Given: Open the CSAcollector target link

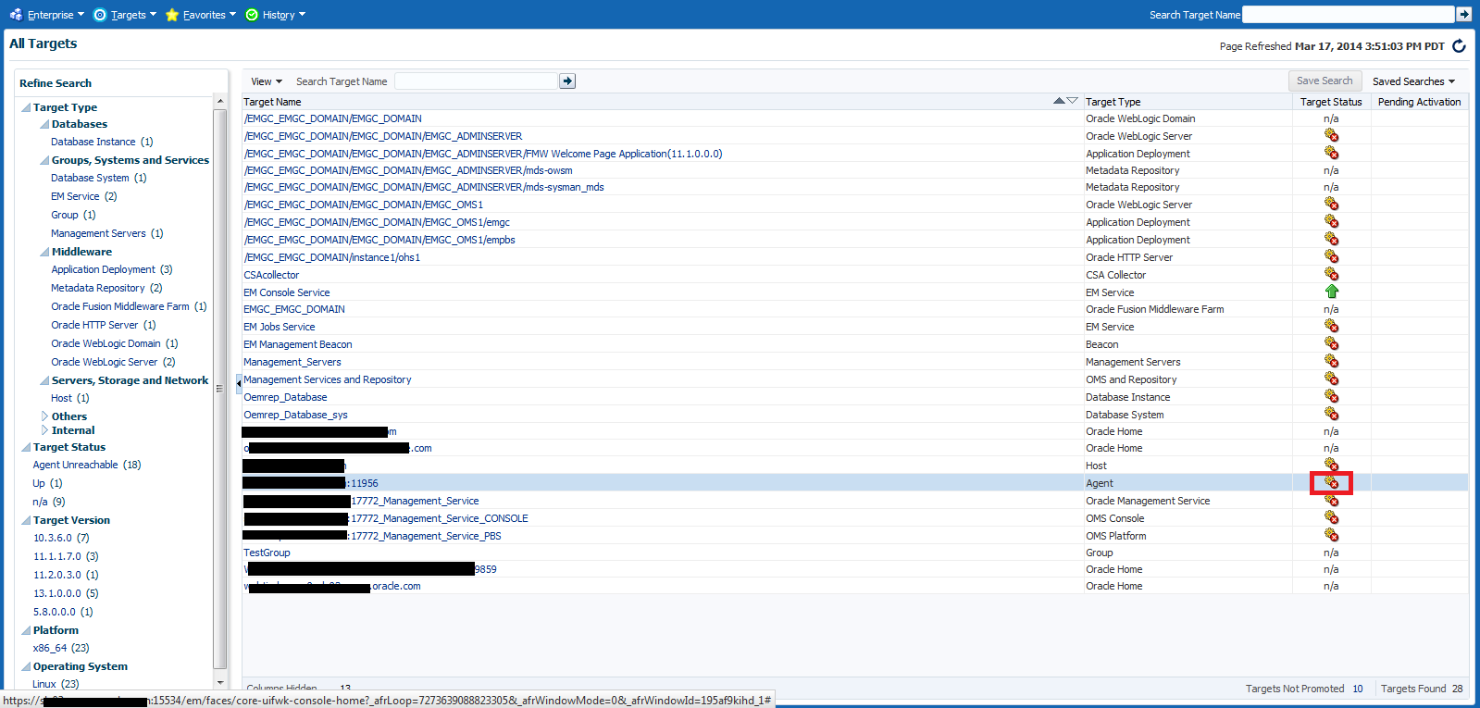Looking at the screenshot, I should tap(271, 275).
